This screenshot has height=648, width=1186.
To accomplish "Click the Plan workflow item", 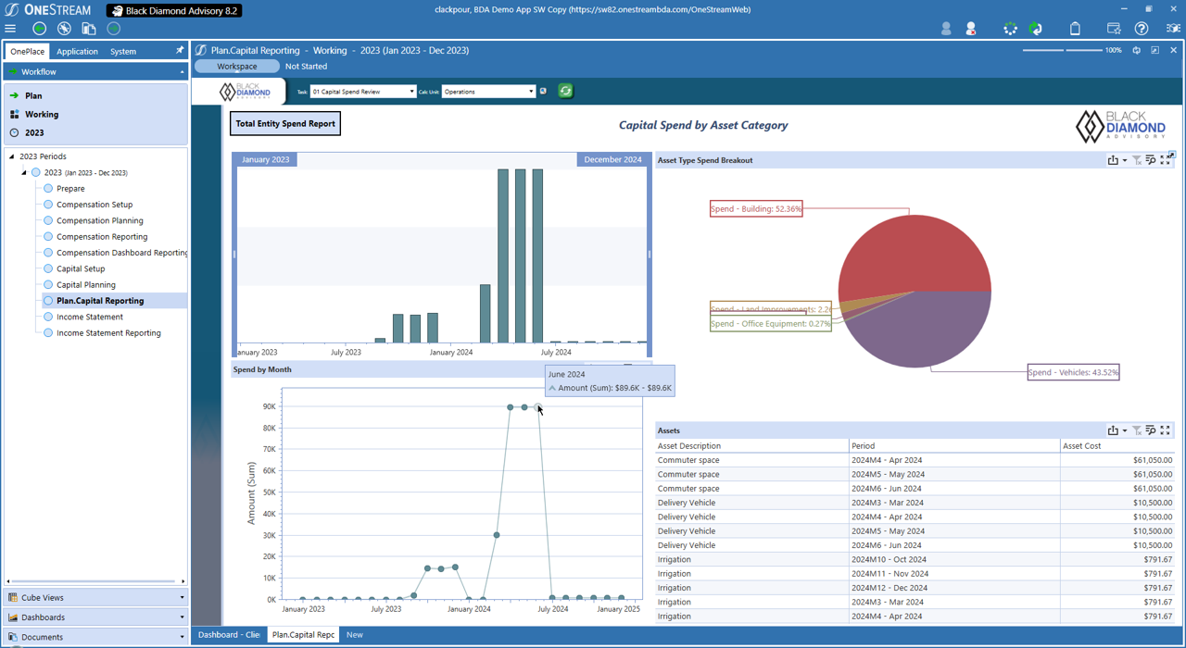I will (33, 96).
